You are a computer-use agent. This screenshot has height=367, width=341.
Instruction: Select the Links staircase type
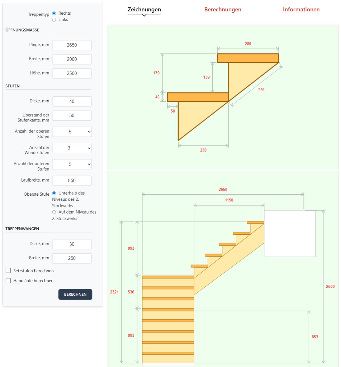[54, 20]
